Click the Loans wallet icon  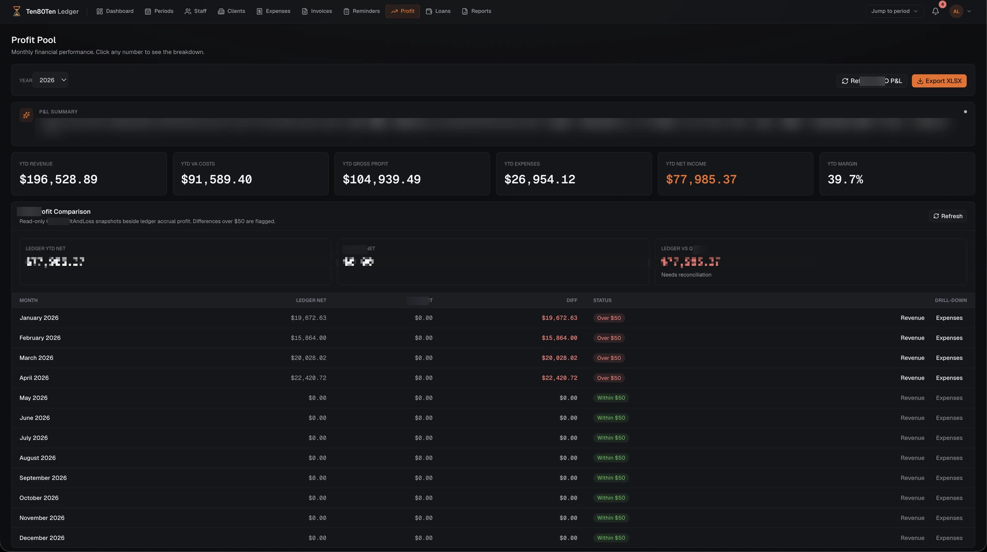pos(429,11)
